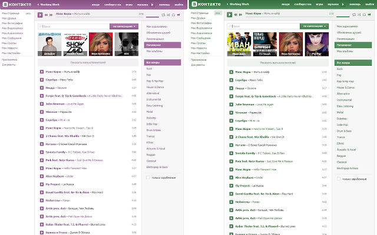Image resolution: width=377 pixels, height=235 pixels.
Task: Adjust volume slider in purple window player
Action: tap(153, 17)
